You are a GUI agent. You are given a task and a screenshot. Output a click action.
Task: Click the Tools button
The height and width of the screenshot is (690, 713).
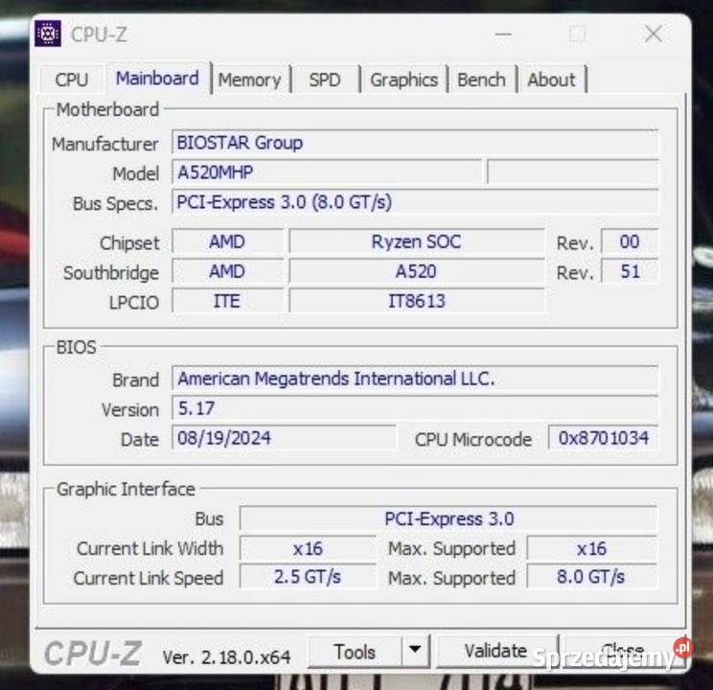355,652
